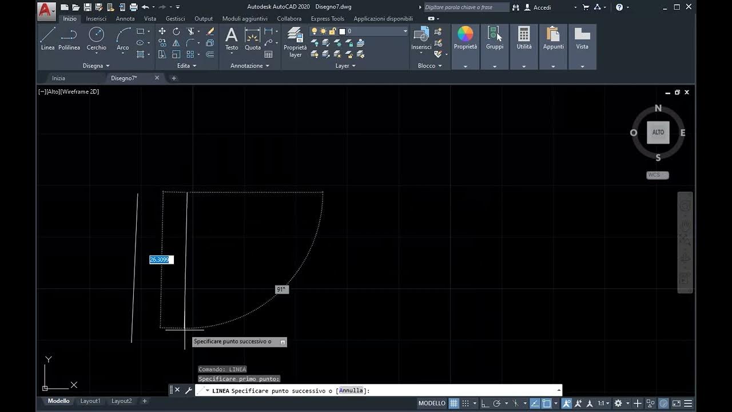This screenshot has width=732, height=412.
Task: Activate the Scale tool
Action: [176, 54]
